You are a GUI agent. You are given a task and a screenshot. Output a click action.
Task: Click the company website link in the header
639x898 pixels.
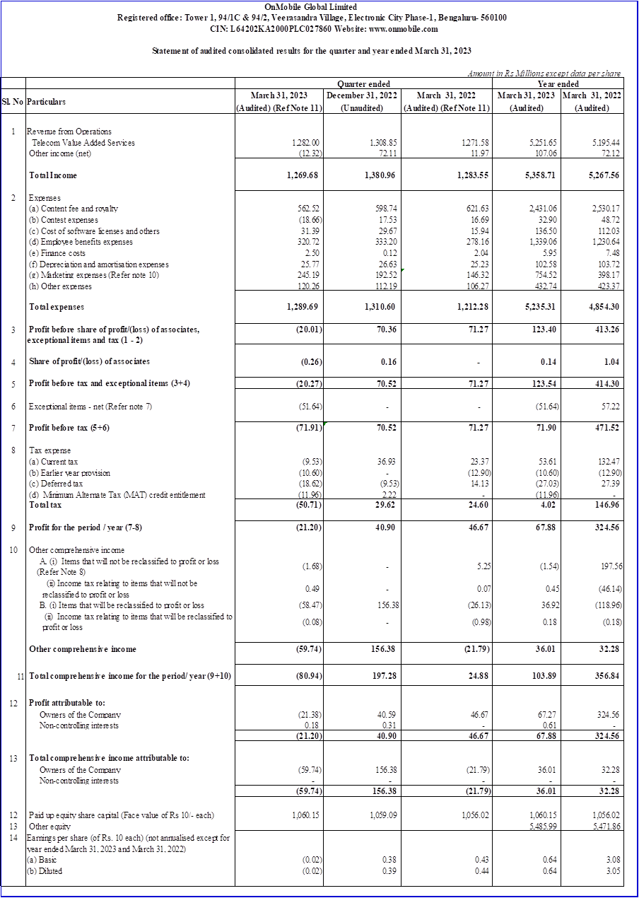(404, 29)
